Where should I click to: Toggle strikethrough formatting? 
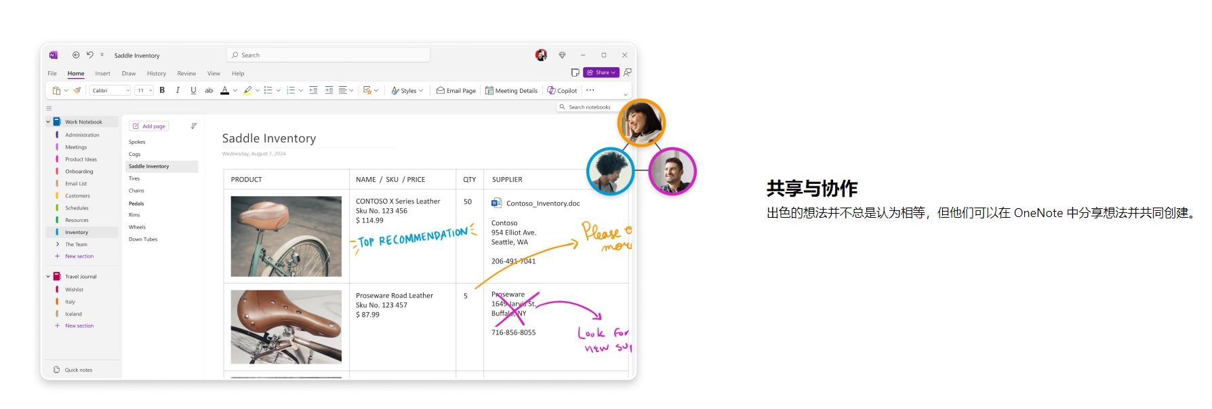click(209, 90)
